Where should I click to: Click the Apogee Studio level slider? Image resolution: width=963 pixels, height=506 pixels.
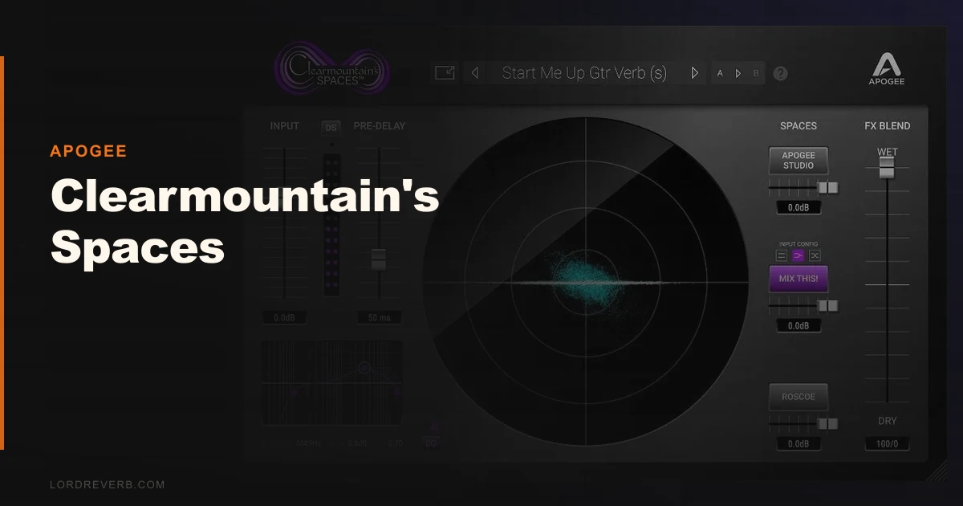[x=802, y=187]
